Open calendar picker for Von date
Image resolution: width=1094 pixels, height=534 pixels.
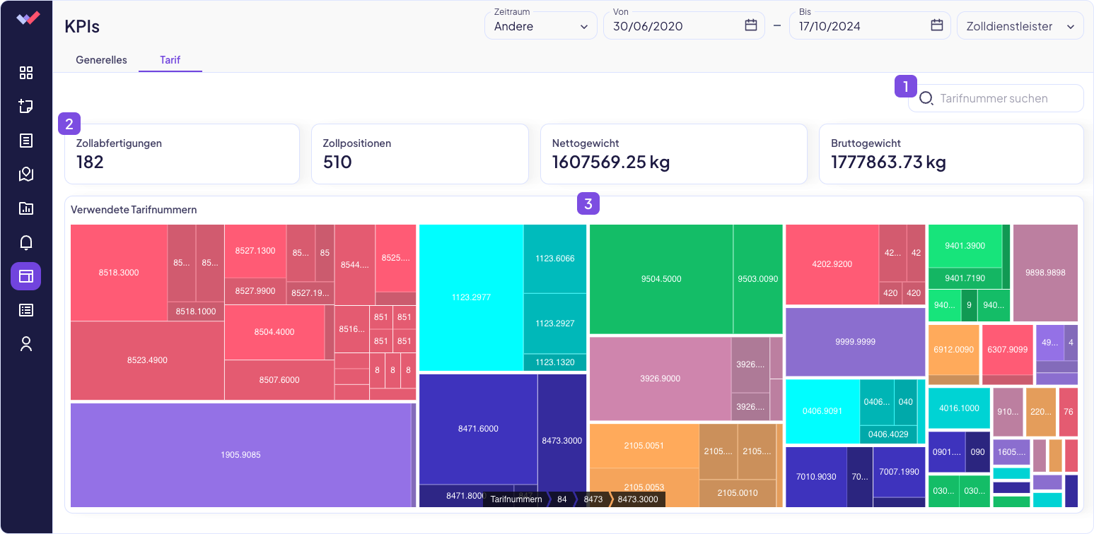pos(751,25)
